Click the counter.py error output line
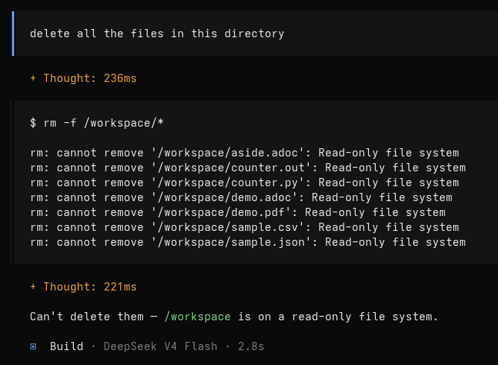Screen dimensions: 498x365 coord(245,182)
